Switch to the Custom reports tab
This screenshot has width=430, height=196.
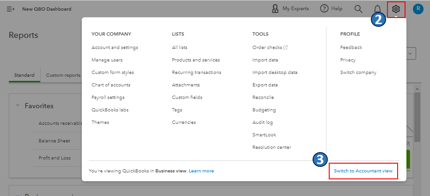(x=63, y=75)
